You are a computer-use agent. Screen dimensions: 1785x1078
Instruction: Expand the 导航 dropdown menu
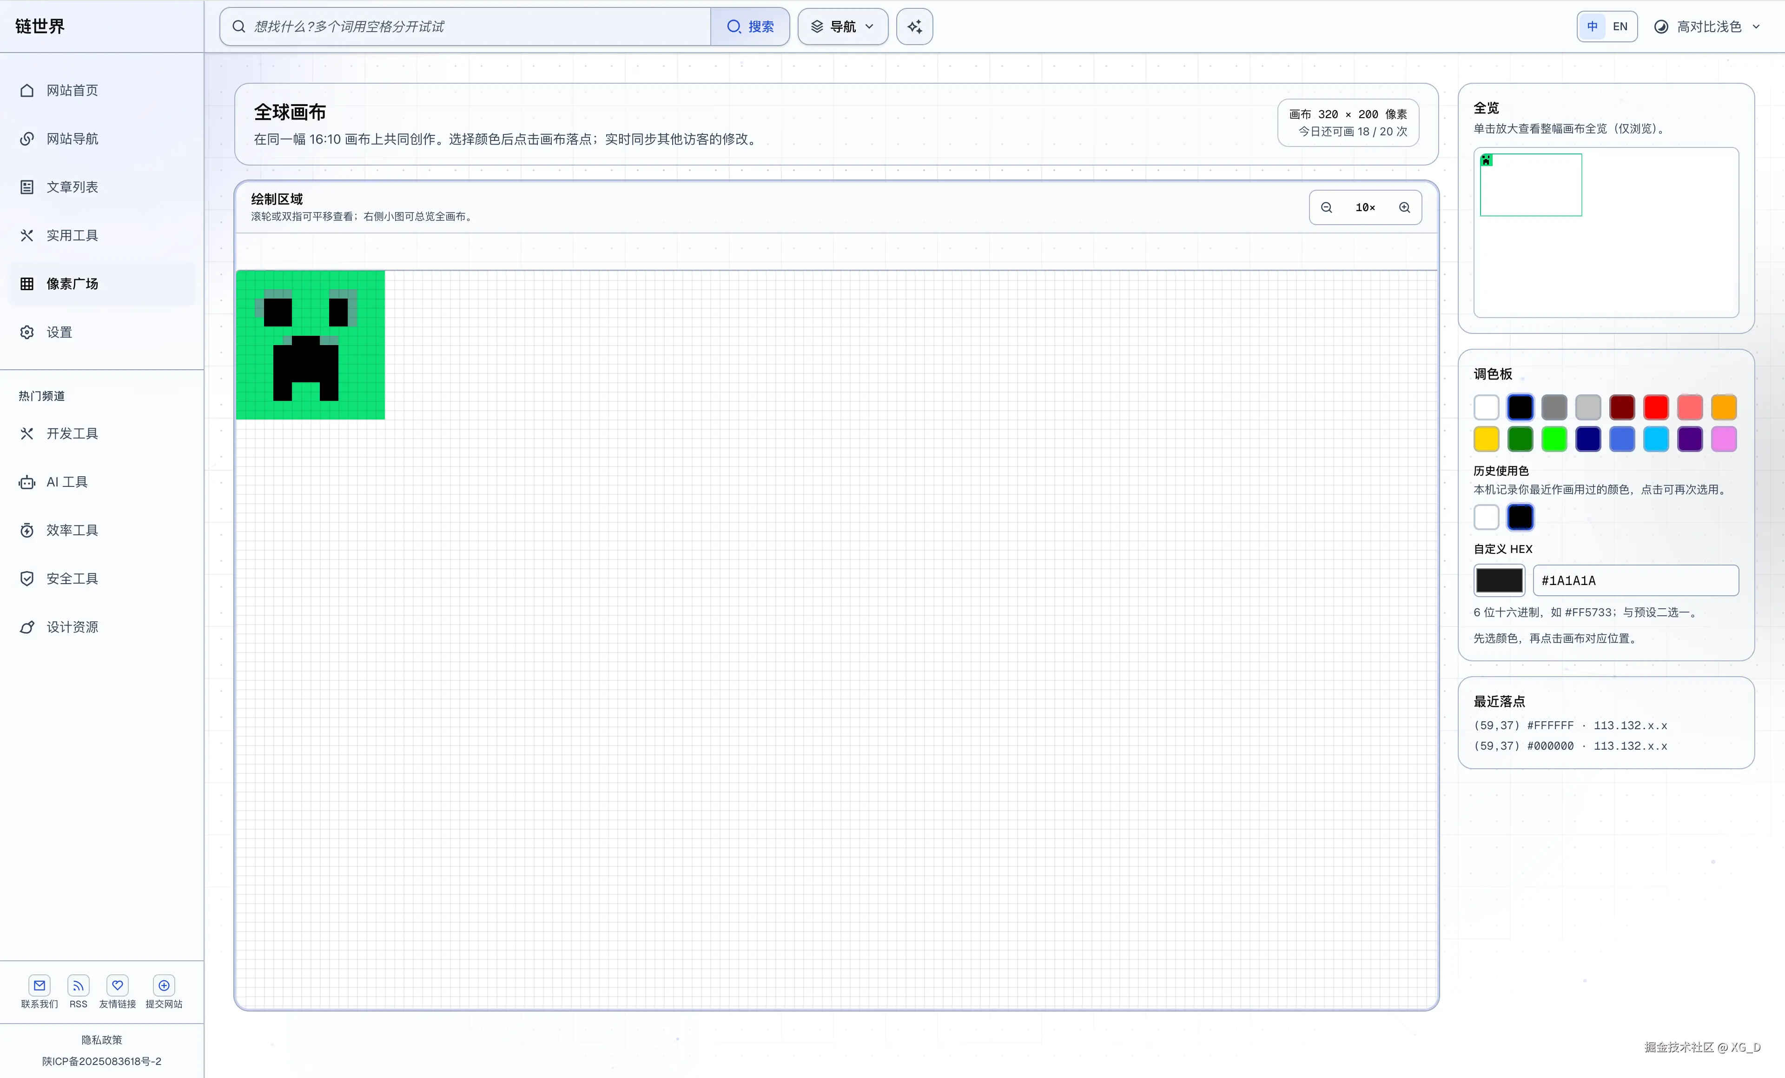pos(842,26)
